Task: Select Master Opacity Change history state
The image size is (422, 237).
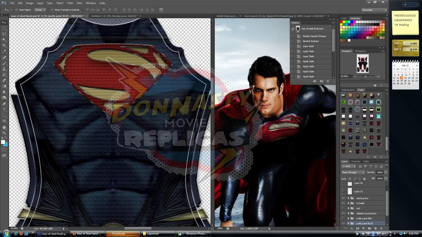Action: pos(312,36)
